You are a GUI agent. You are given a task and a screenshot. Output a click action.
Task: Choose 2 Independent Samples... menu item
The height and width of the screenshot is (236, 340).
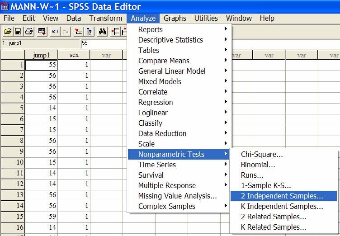pos(283,196)
